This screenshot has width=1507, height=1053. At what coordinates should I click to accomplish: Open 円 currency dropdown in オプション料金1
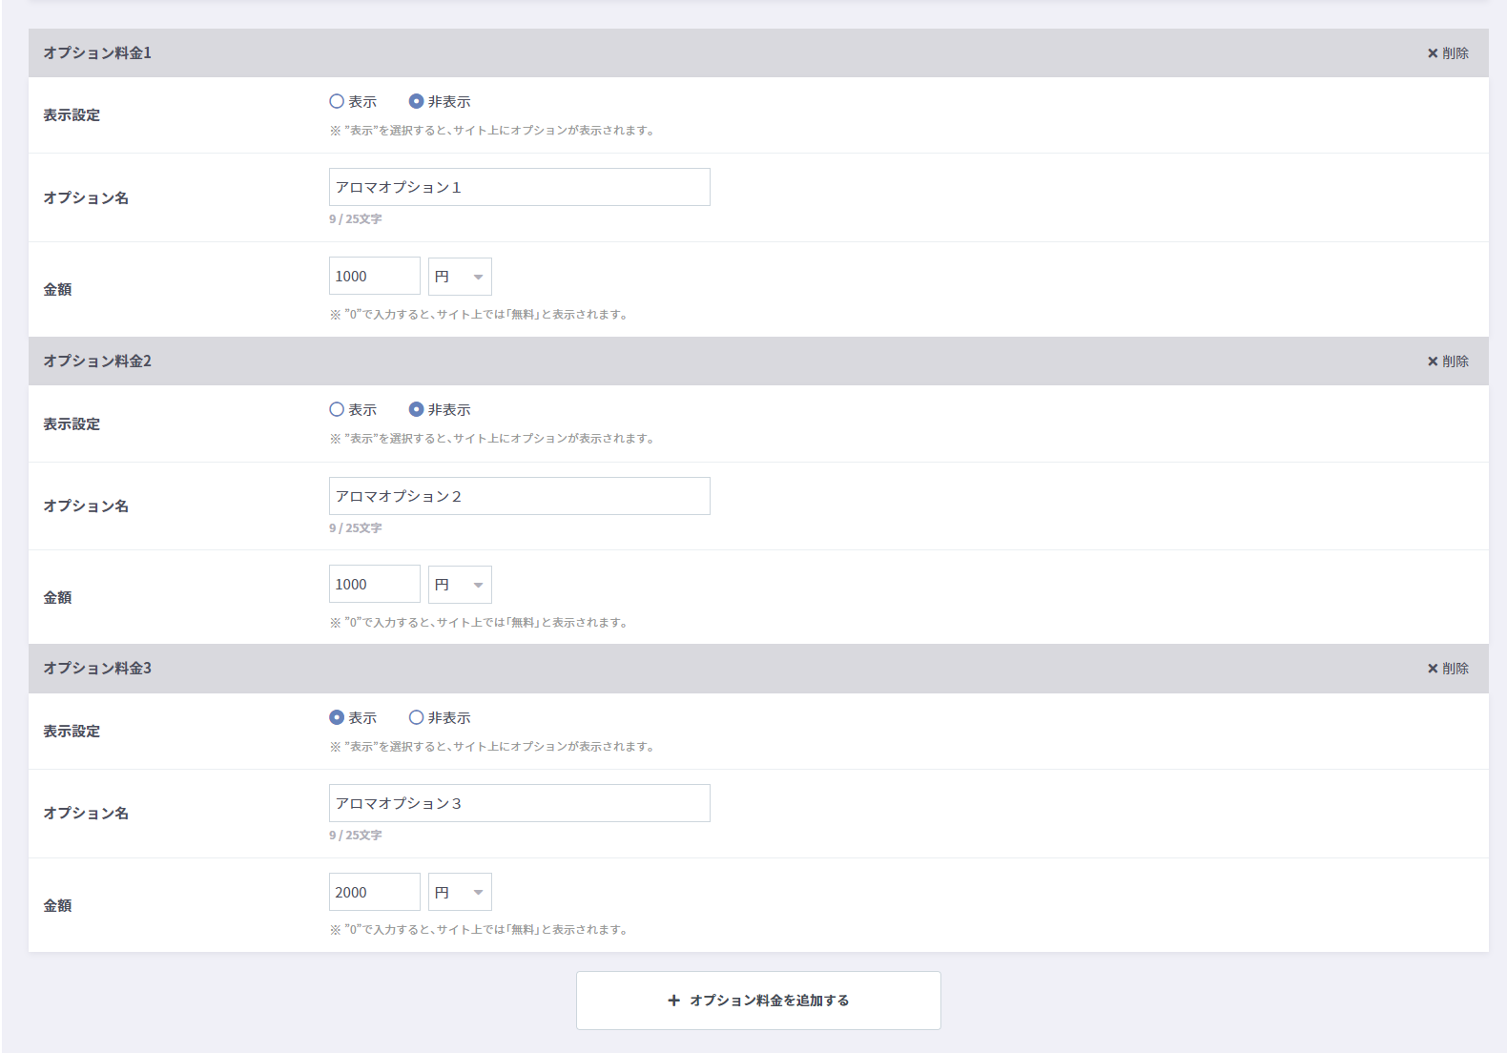click(x=460, y=277)
